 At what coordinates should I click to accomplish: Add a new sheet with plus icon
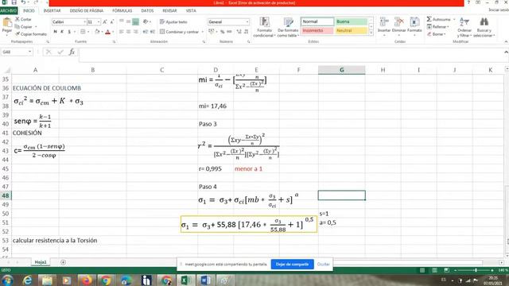pos(63,262)
